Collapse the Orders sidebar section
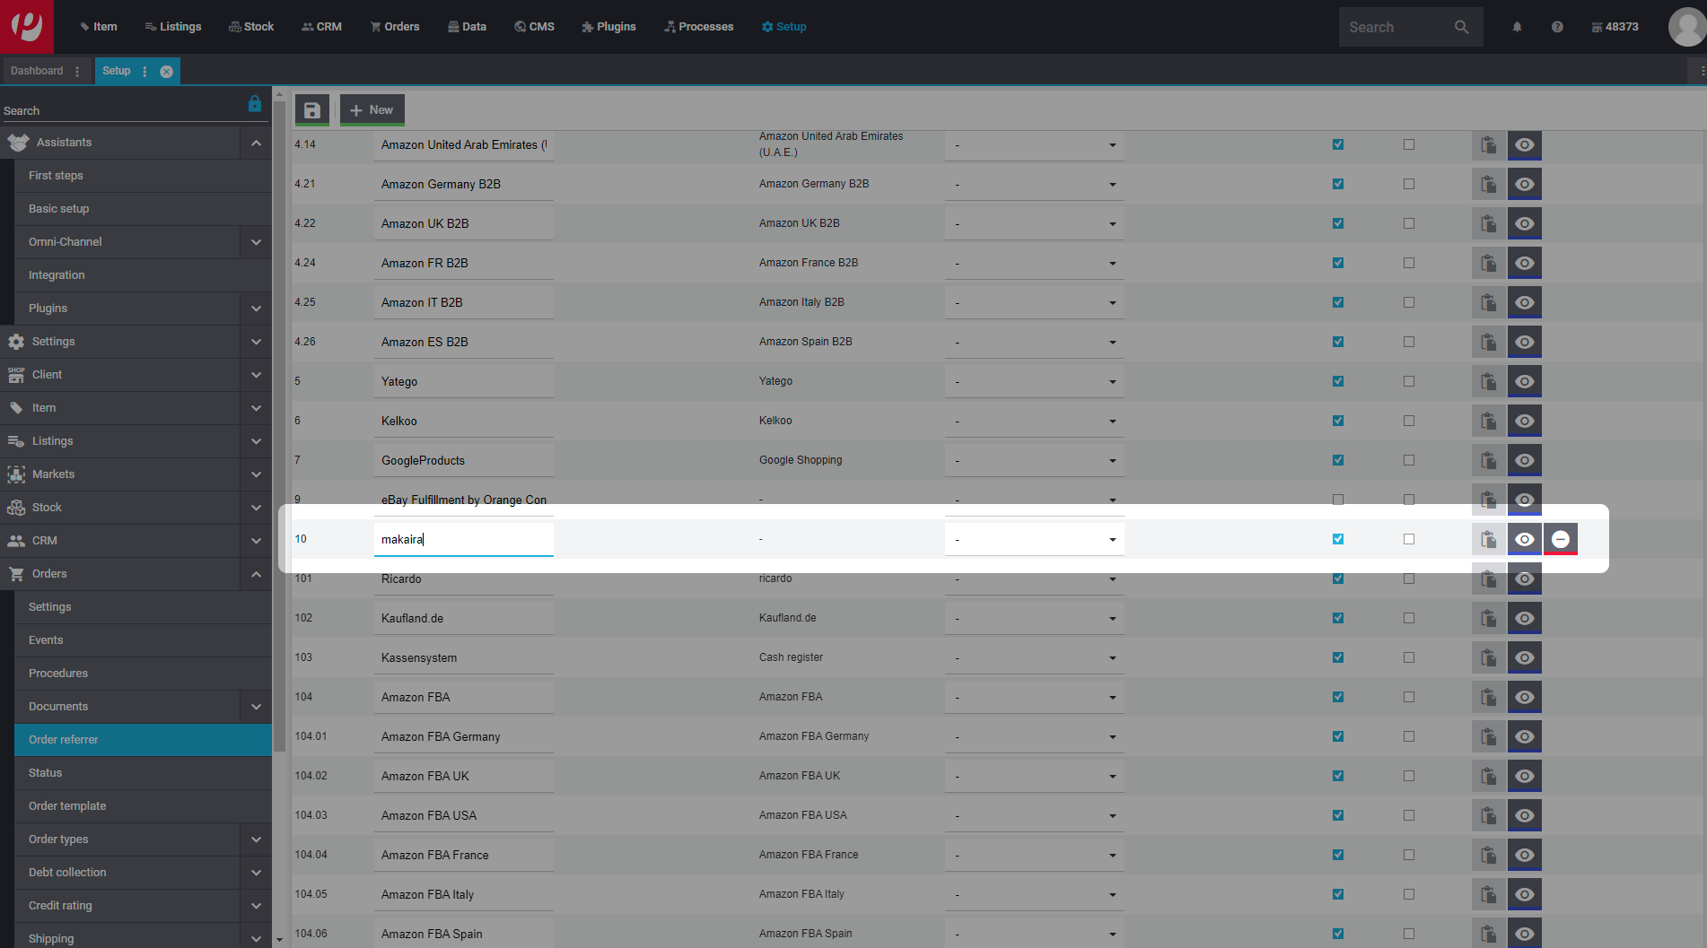Screen dimensions: 1707x948 click(x=256, y=574)
